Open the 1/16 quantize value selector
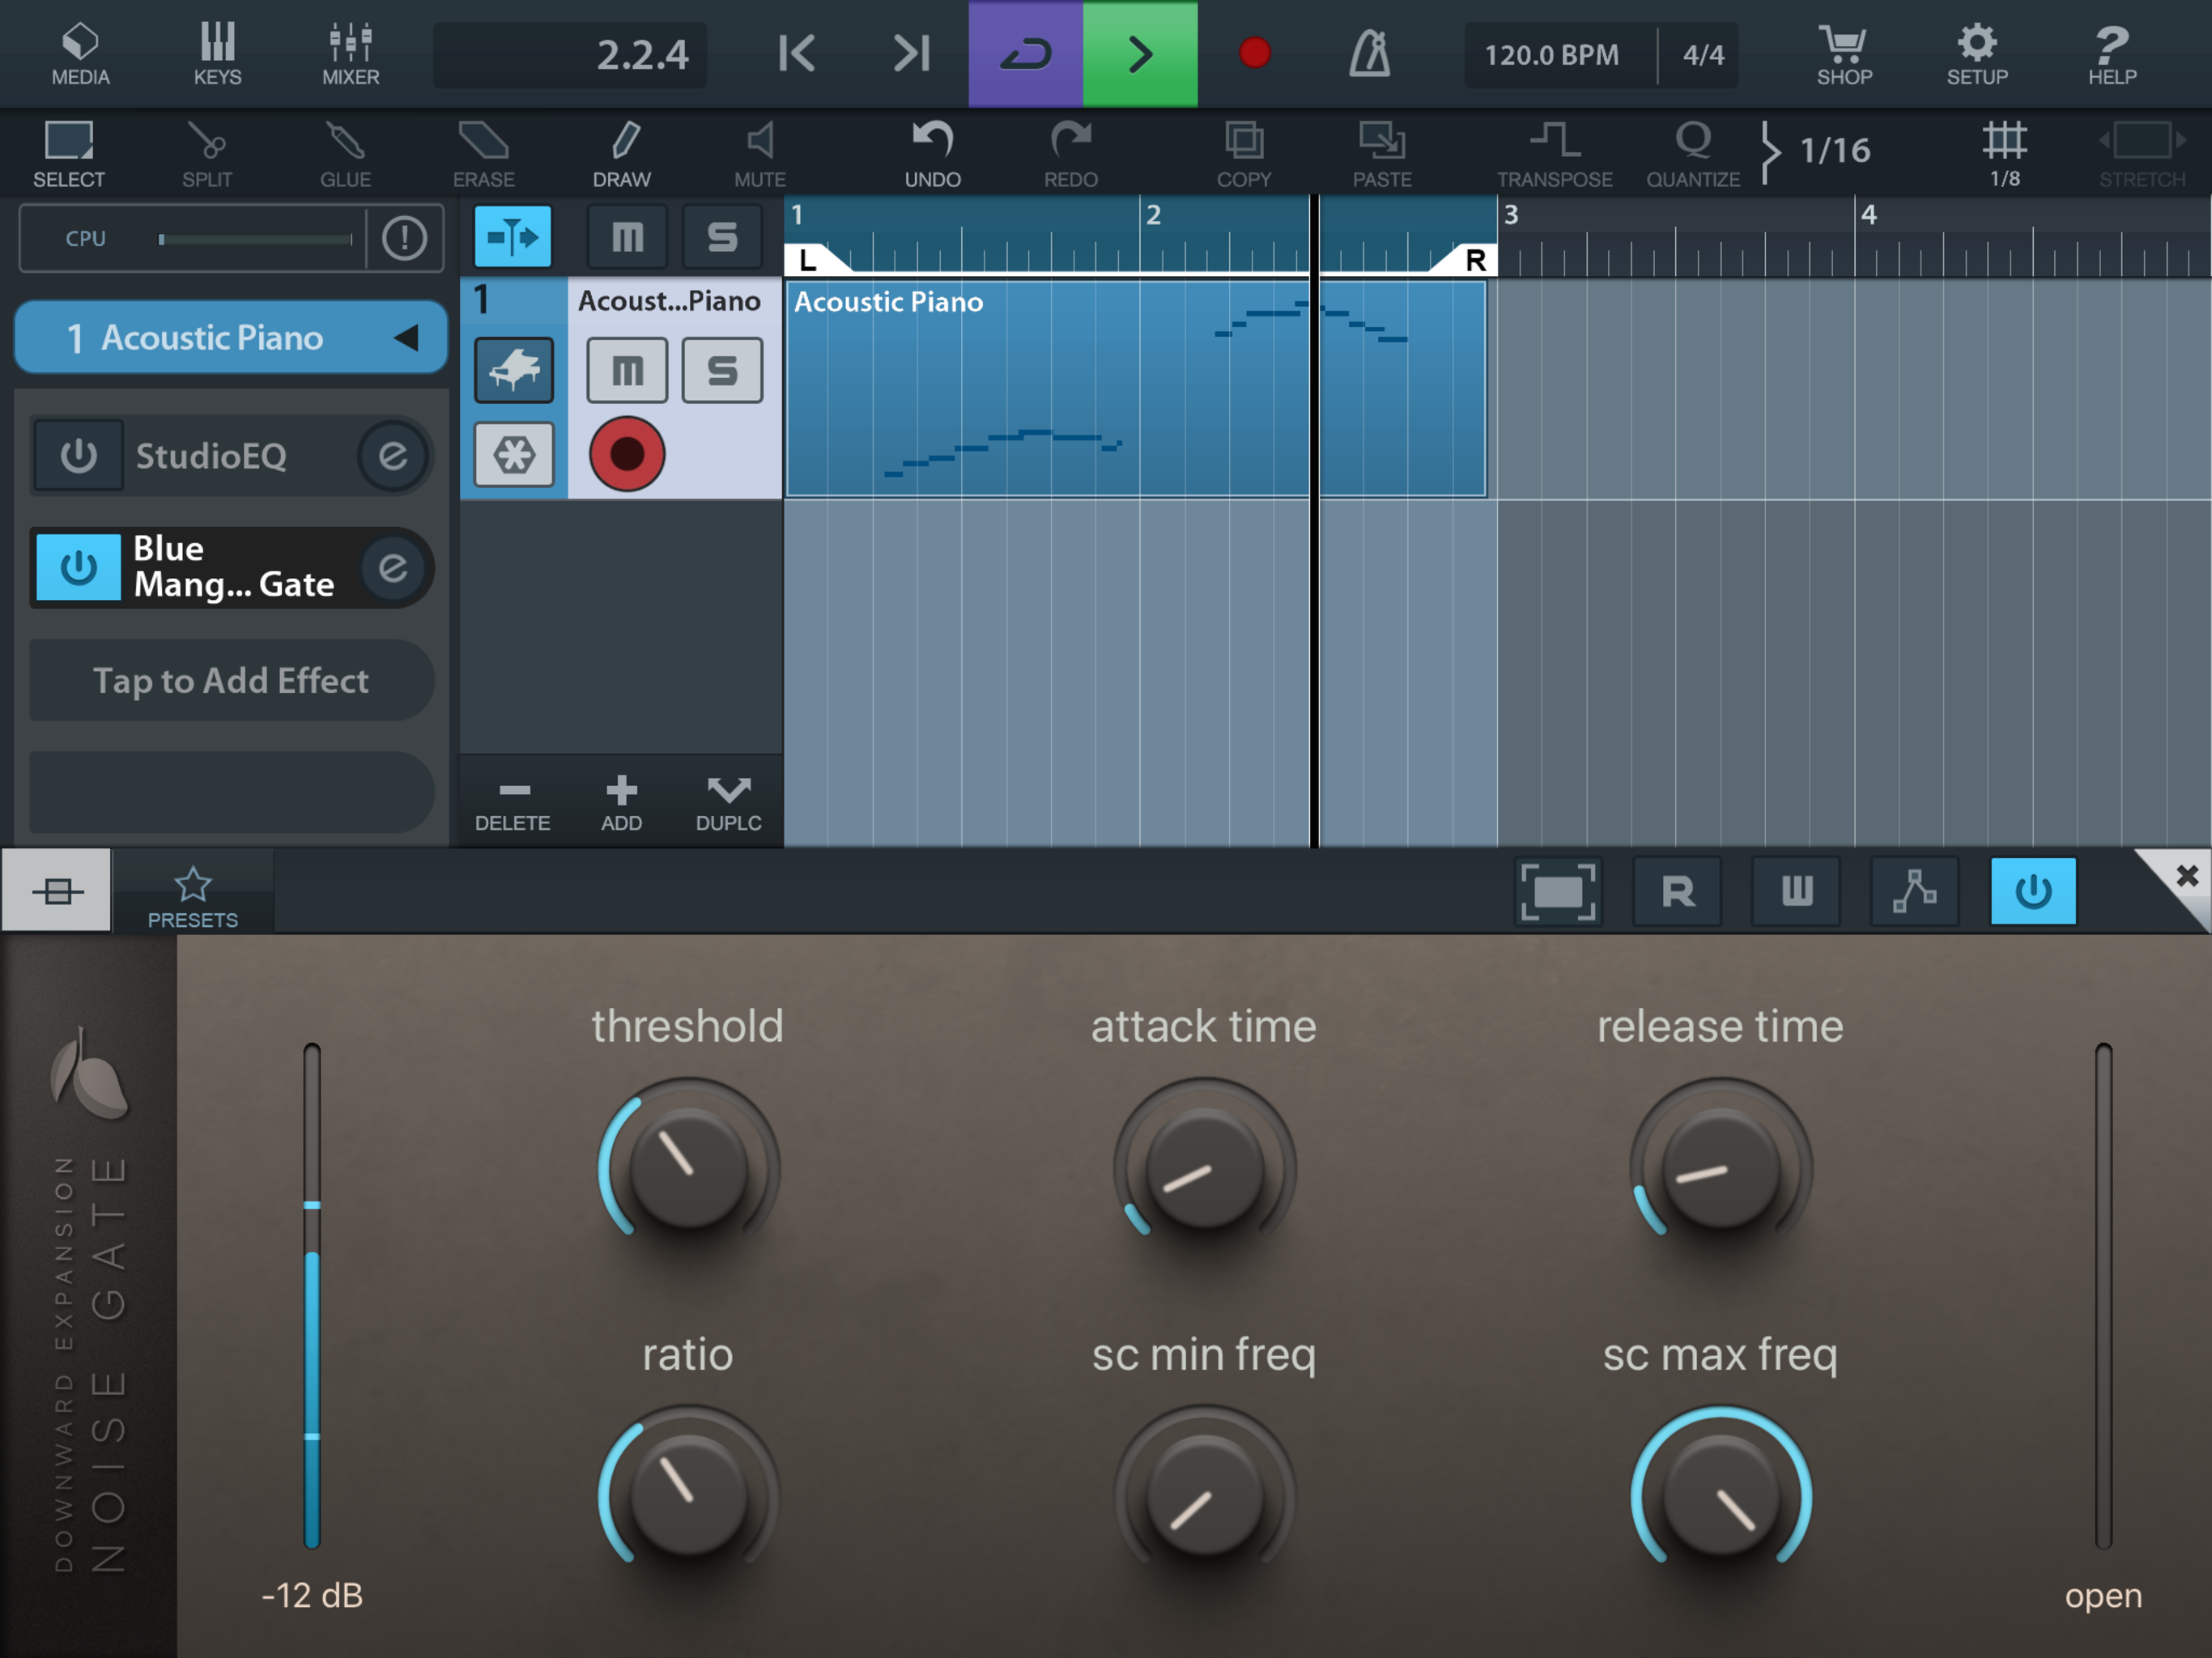2212x1658 pixels. pyautogui.click(x=1833, y=150)
